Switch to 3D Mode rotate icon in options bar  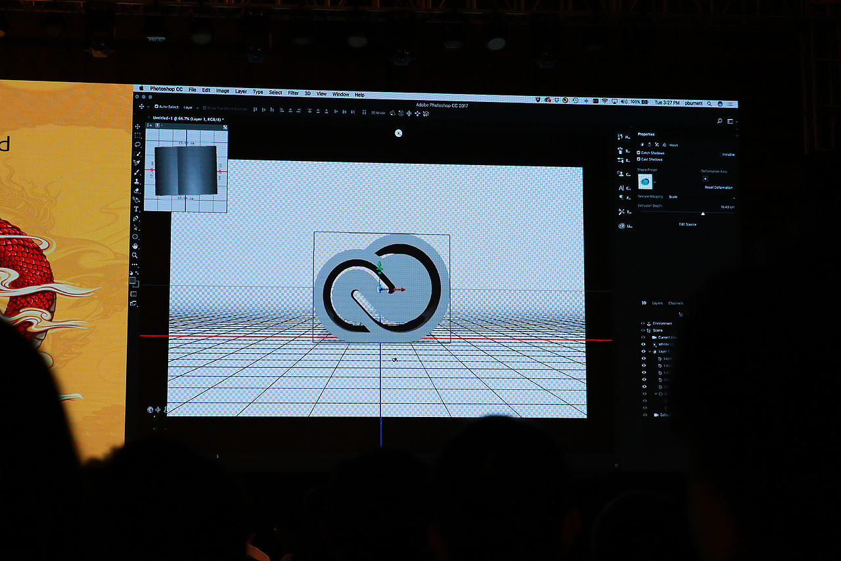(x=392, y=113)
